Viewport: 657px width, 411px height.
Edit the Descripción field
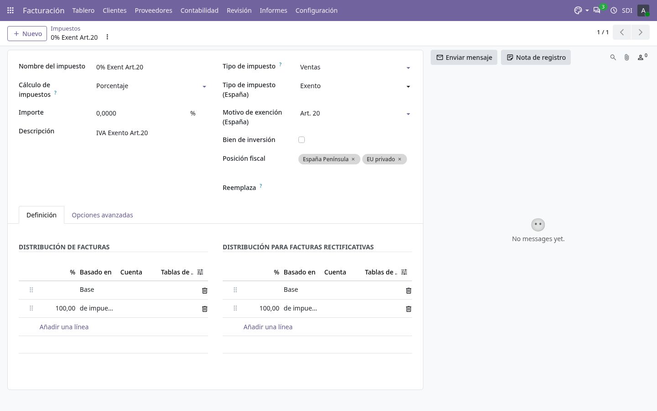[x=151, y=133]
